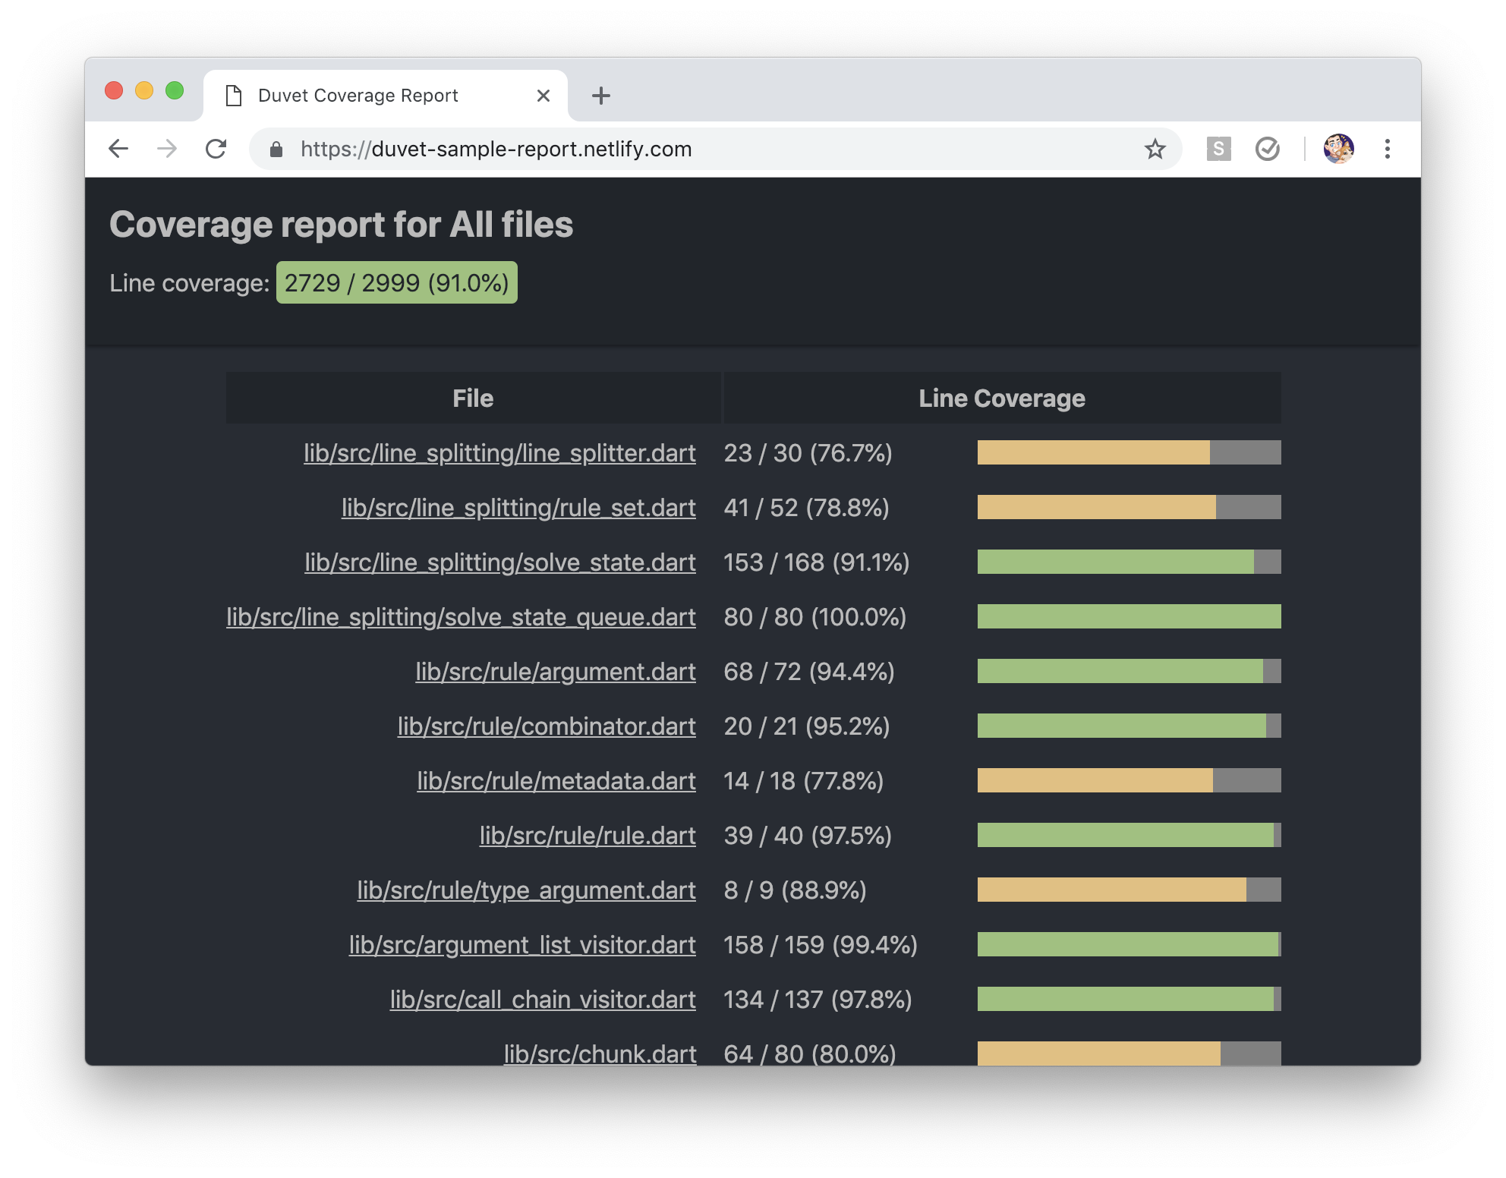Image resolution: width=1506 pixels, height=1178 pixels.
Task: Open lib/src/line_splitting/line_splitter.dart
Action: point(499,453)
